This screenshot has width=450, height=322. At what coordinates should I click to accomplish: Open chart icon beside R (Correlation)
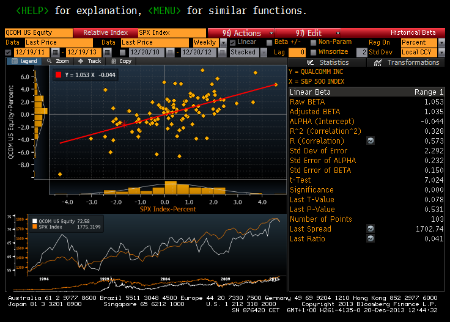tap(371, 141)
